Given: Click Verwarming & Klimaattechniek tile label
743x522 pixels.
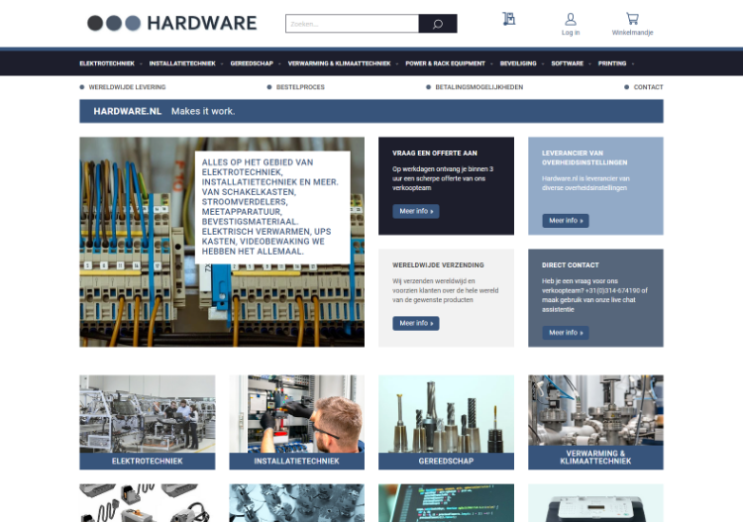Looking at the screenshot, I should pos(595,458).
